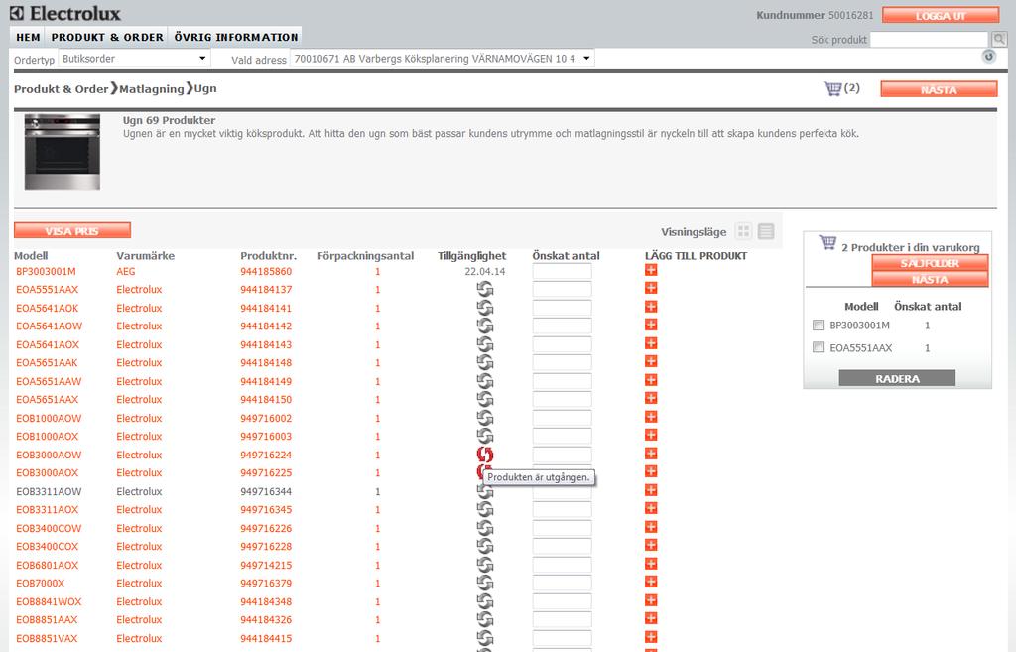1016x652 pixels.
Task: Check availability icon for EOA5551AAX
Action: (484, 289)
